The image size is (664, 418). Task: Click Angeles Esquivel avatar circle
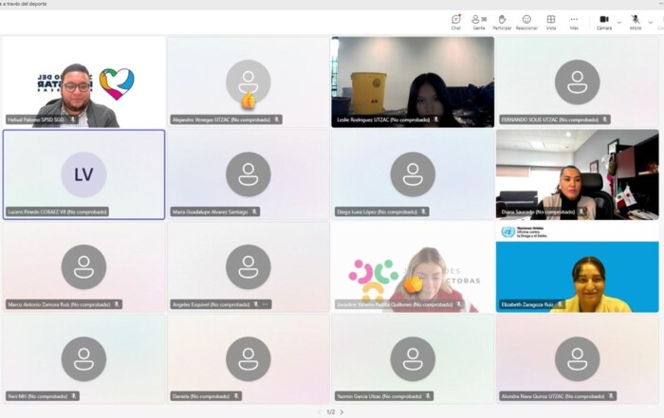[x=249, y=267]
